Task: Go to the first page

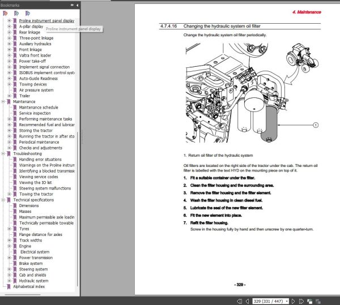Action: point(240,301)
